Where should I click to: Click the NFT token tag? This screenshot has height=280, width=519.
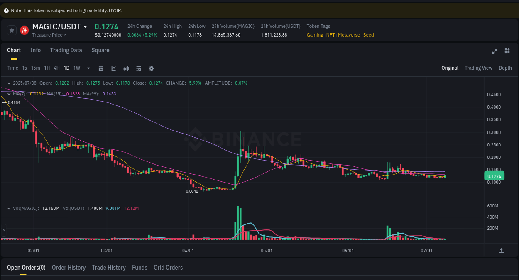(330, 35)
